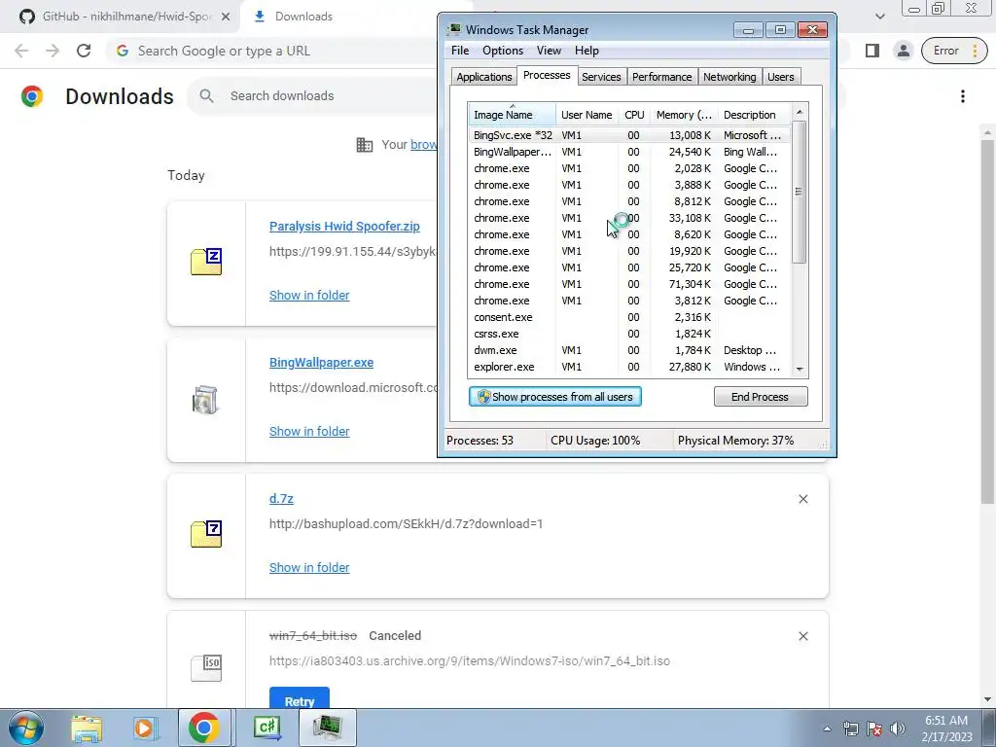Reload the Downloads page
This screenshot has width=996, height=747.
tap(84, 51)
